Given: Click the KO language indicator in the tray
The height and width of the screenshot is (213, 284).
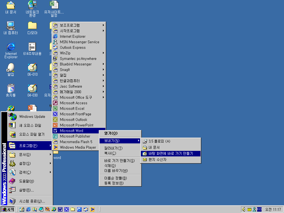Looking at the screenshot, I should (259, 209).
